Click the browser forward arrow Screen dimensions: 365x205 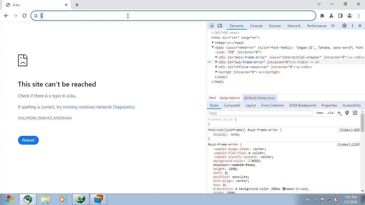click(x=15, y=16)
